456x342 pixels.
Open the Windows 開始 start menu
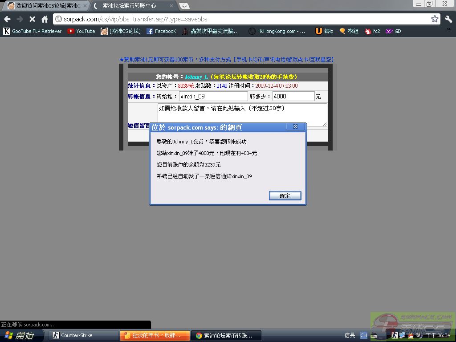pyautogui.click(x=21, y=335)
